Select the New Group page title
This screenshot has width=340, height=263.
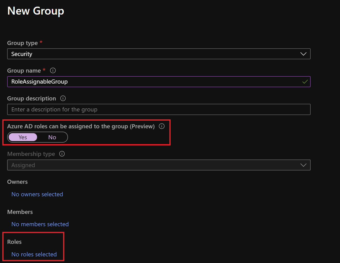pos(36,11)
